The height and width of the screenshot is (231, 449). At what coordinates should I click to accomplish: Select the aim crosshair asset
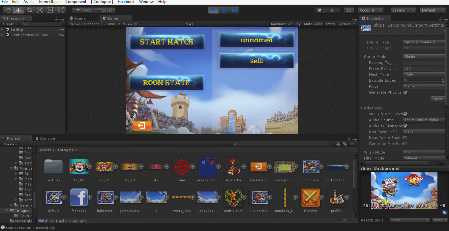pos(182,167)
